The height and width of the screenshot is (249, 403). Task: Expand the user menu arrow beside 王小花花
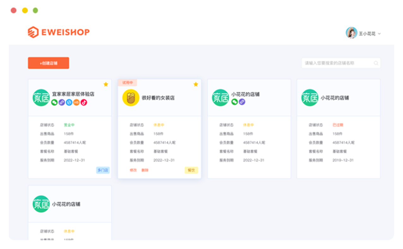click(x=379, y=34)
